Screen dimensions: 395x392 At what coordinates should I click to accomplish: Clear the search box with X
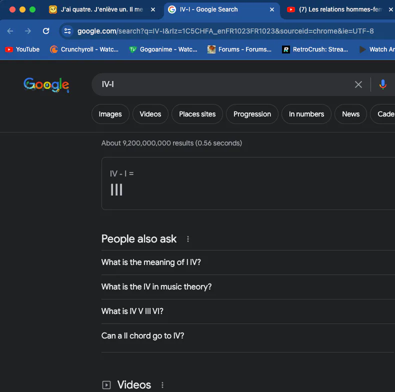point(358,84)
